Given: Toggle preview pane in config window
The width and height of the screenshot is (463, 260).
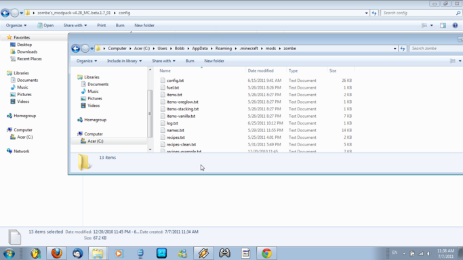Looking at the screenshot, I should (443, 25).
